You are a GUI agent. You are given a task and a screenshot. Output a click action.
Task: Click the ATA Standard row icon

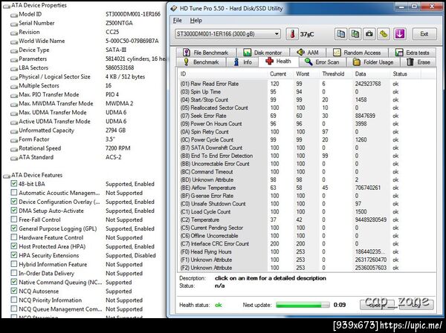tap(14, 158)
